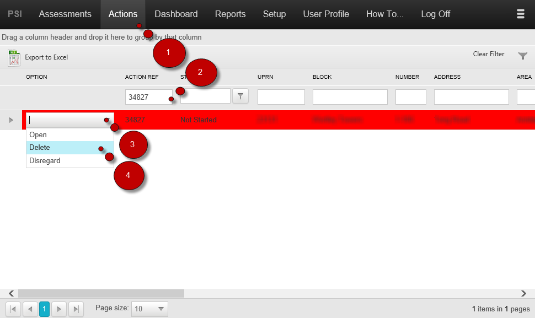The width and height of the screenshot is (535, 318).
Task: Open the User Profile tab
Action: click(x=326, y=14)
